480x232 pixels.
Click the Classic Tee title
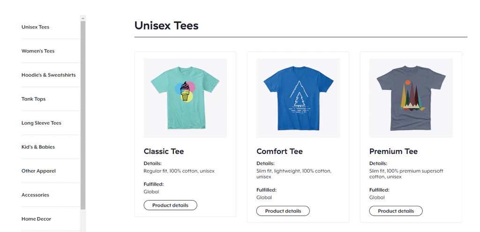[164, 152]
